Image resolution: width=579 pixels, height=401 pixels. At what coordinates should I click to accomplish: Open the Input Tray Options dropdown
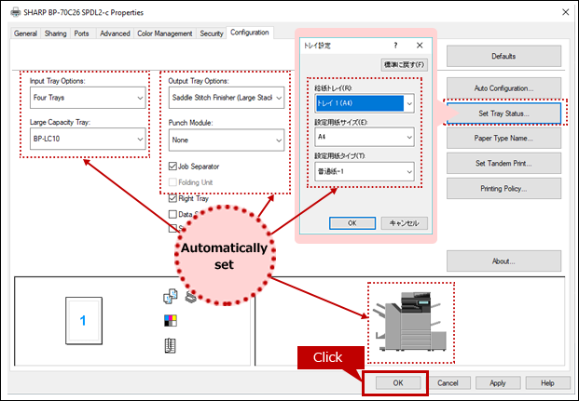[x=85, y=98]
